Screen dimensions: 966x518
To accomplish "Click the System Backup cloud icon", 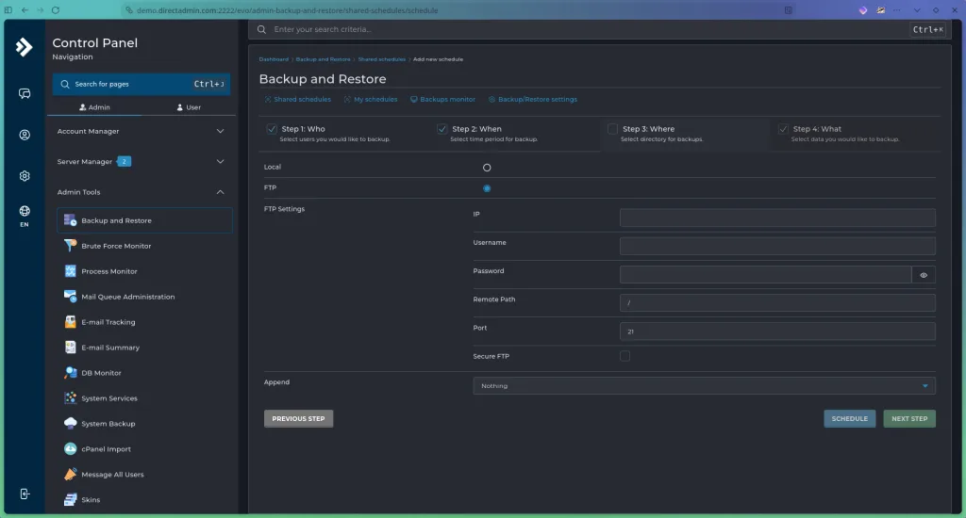I will coord(70,423).
